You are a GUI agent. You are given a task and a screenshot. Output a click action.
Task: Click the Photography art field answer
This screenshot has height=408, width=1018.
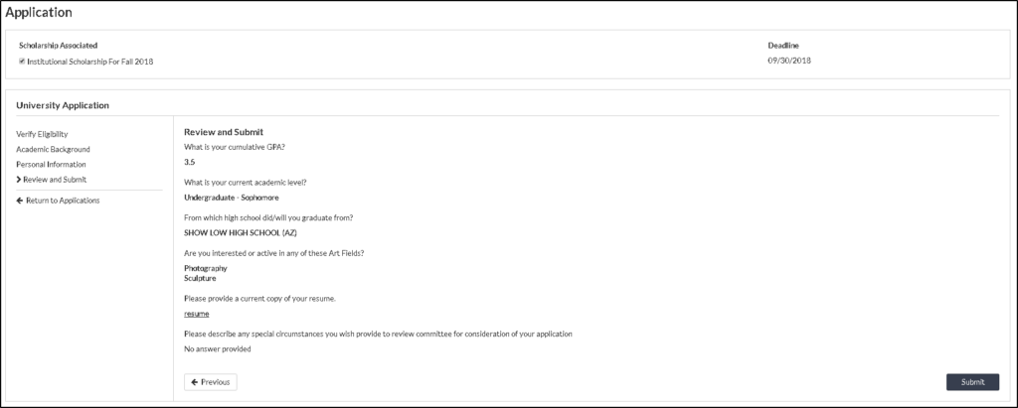(206, 268)
